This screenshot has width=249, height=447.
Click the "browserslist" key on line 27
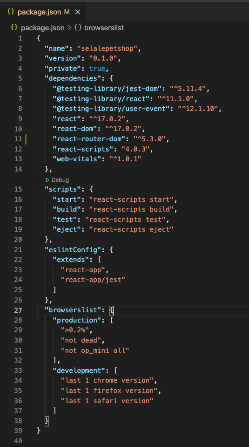(x=73, y=310)
